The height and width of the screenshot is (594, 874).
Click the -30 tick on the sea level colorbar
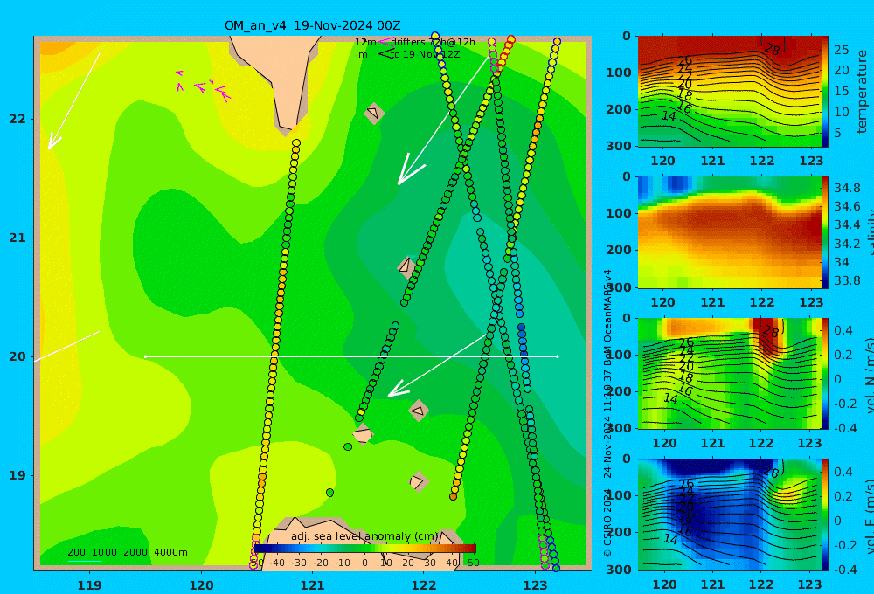click(x=299, y=563)
